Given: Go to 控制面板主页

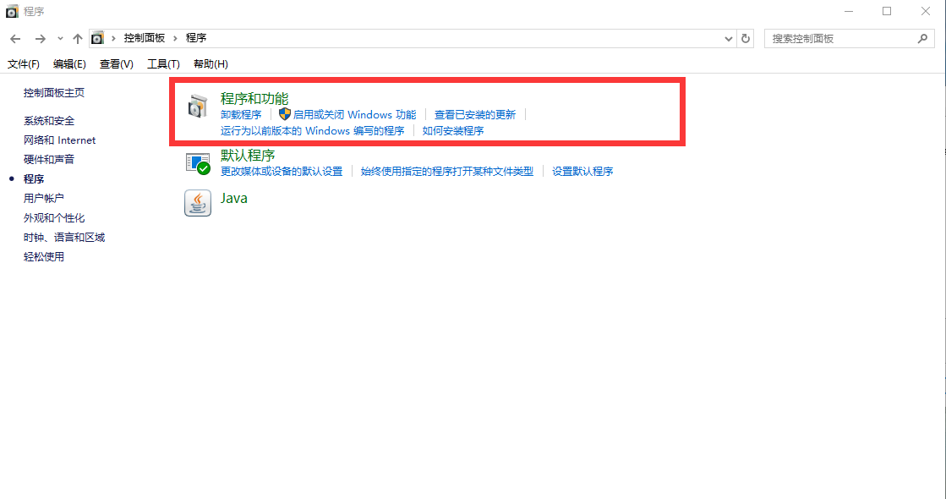Looking at the screenshot, I should coord(54,92).
